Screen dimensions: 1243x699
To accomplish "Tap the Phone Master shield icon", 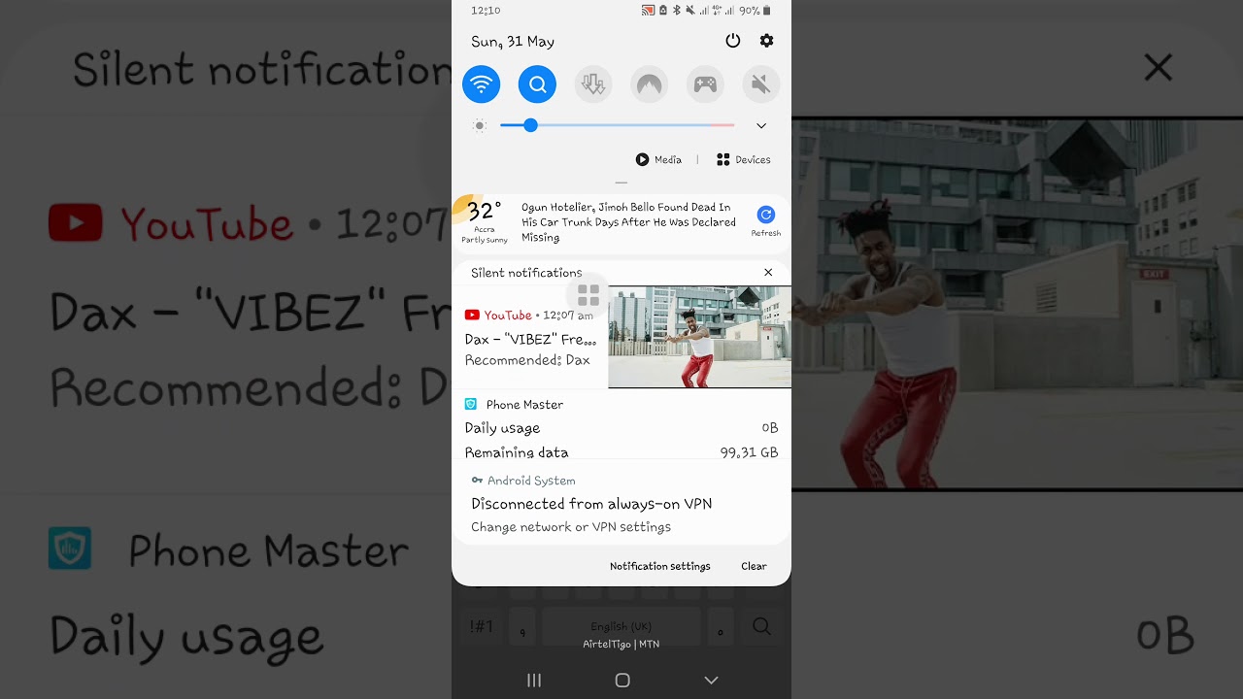I will click(471, 404).
